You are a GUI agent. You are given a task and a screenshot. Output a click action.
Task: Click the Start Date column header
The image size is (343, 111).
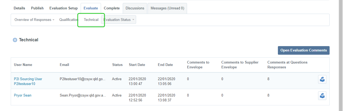click(x=137, y=65)
